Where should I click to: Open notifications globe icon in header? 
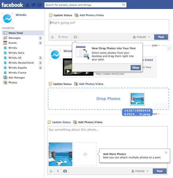tap(40, 5)
